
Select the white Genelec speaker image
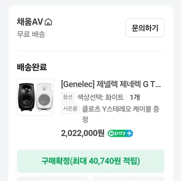(x=44, y=97)
